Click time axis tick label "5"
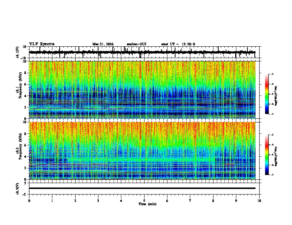 [x=144, y=201]
